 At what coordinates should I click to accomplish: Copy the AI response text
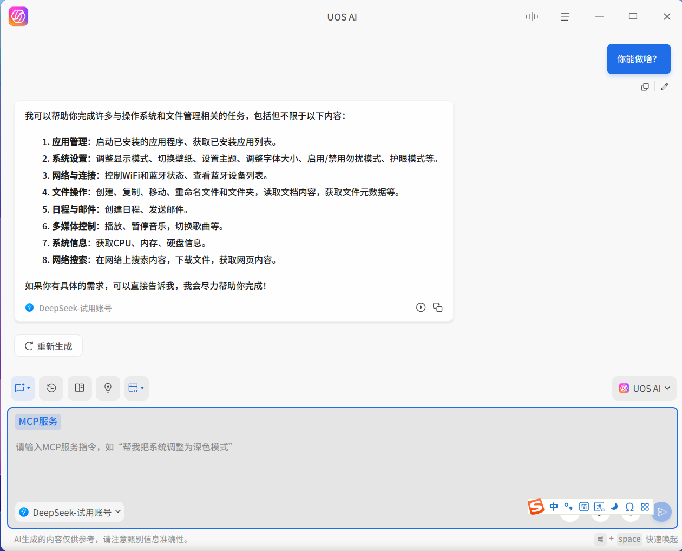(x=438, y=307)
